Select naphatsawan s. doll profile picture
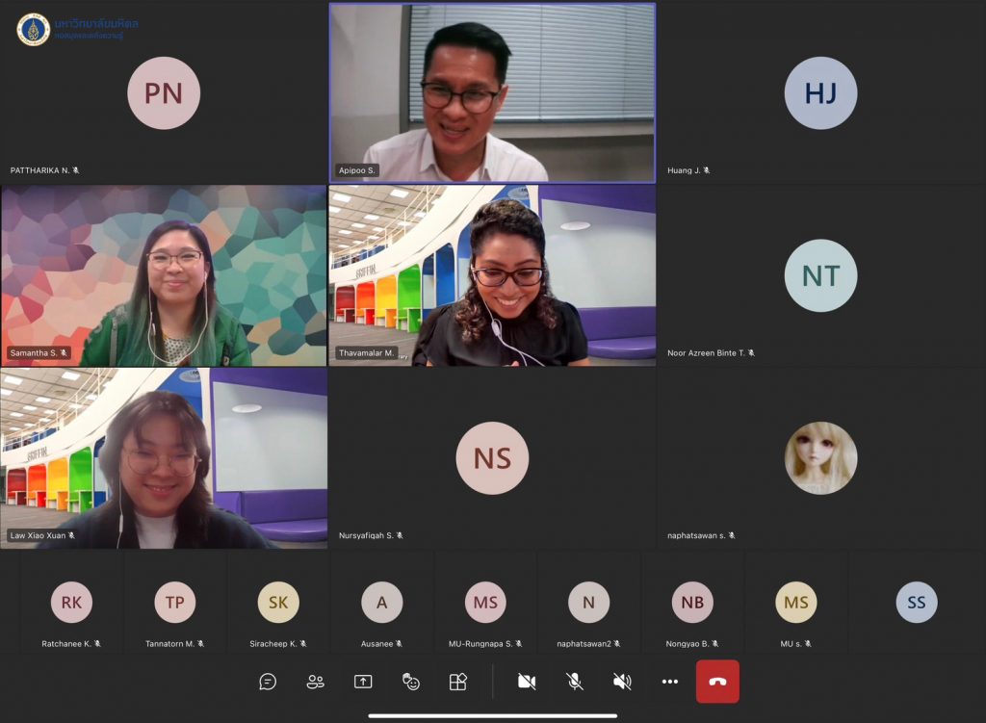The width and height of the screenshot is (986, 723). pos(820,458)
